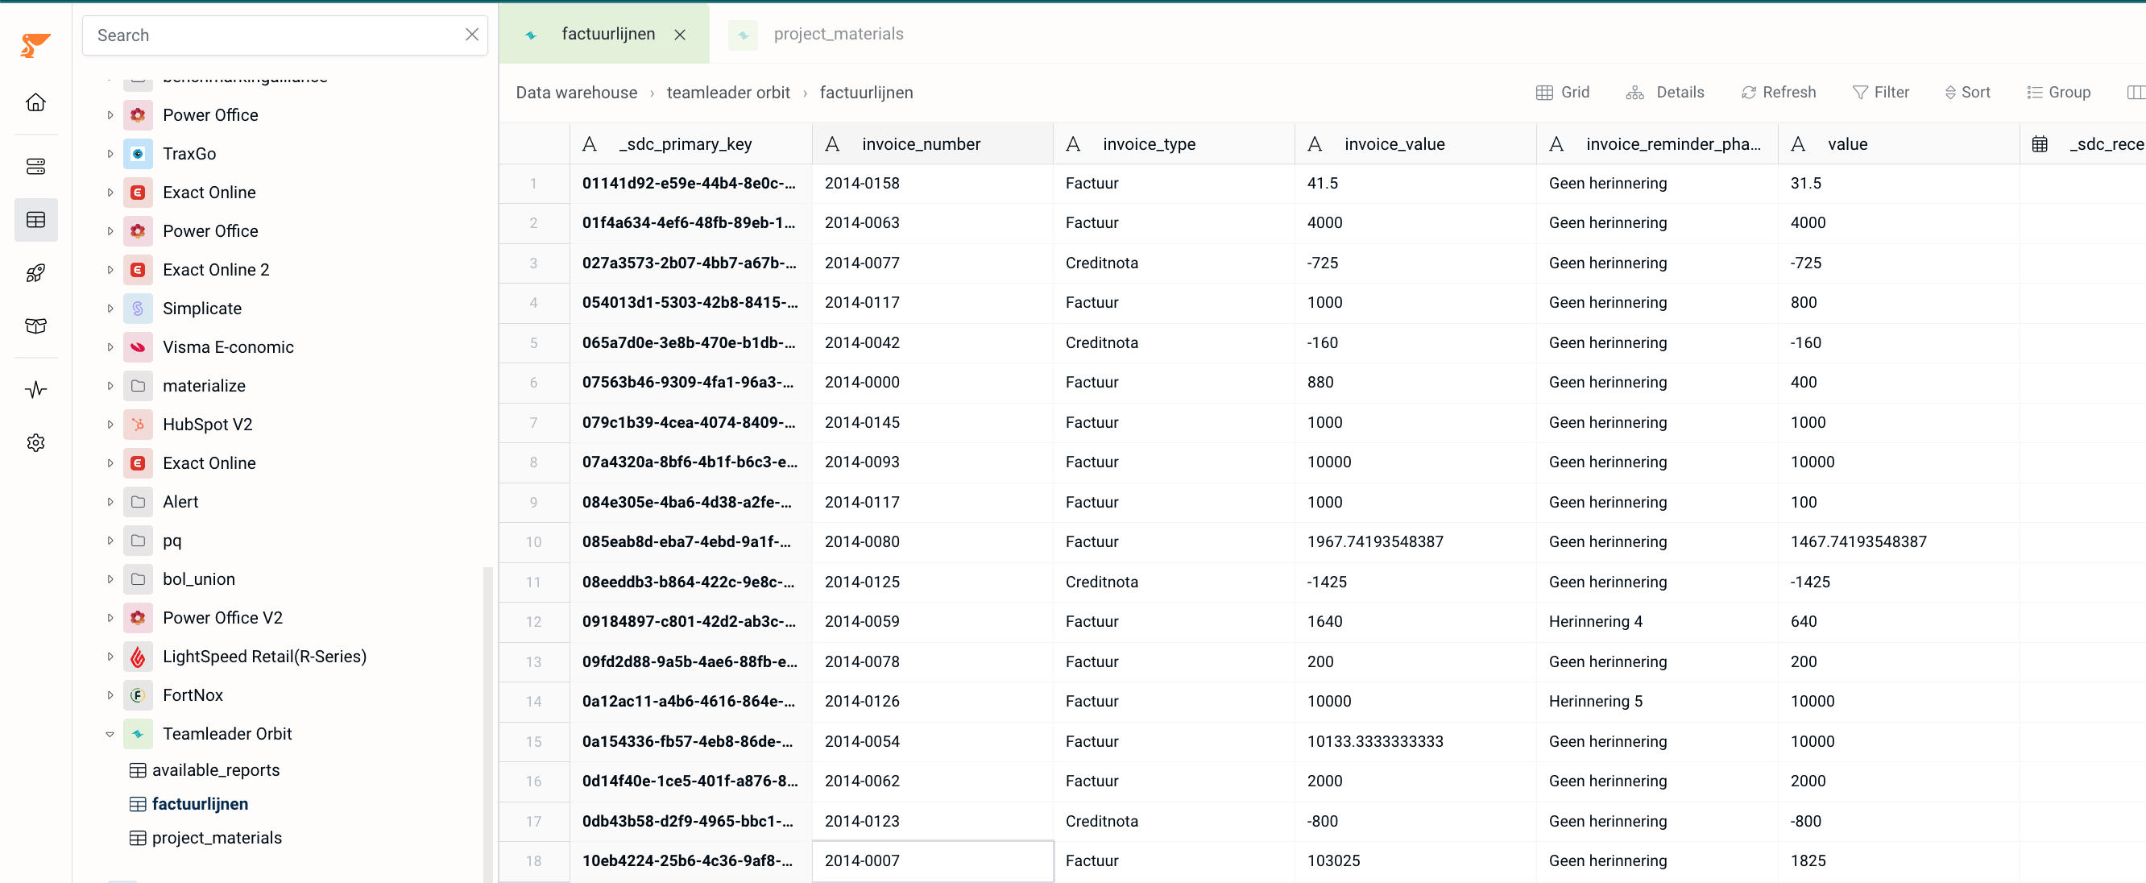Screen dimensions: 2146x883
Task: Expand the FortNox tree node
Action: [110, 694]
